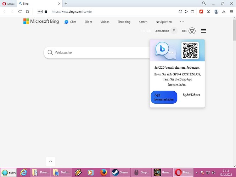
Task: Click the tab search magnifier icon
Action: point(204,3)
